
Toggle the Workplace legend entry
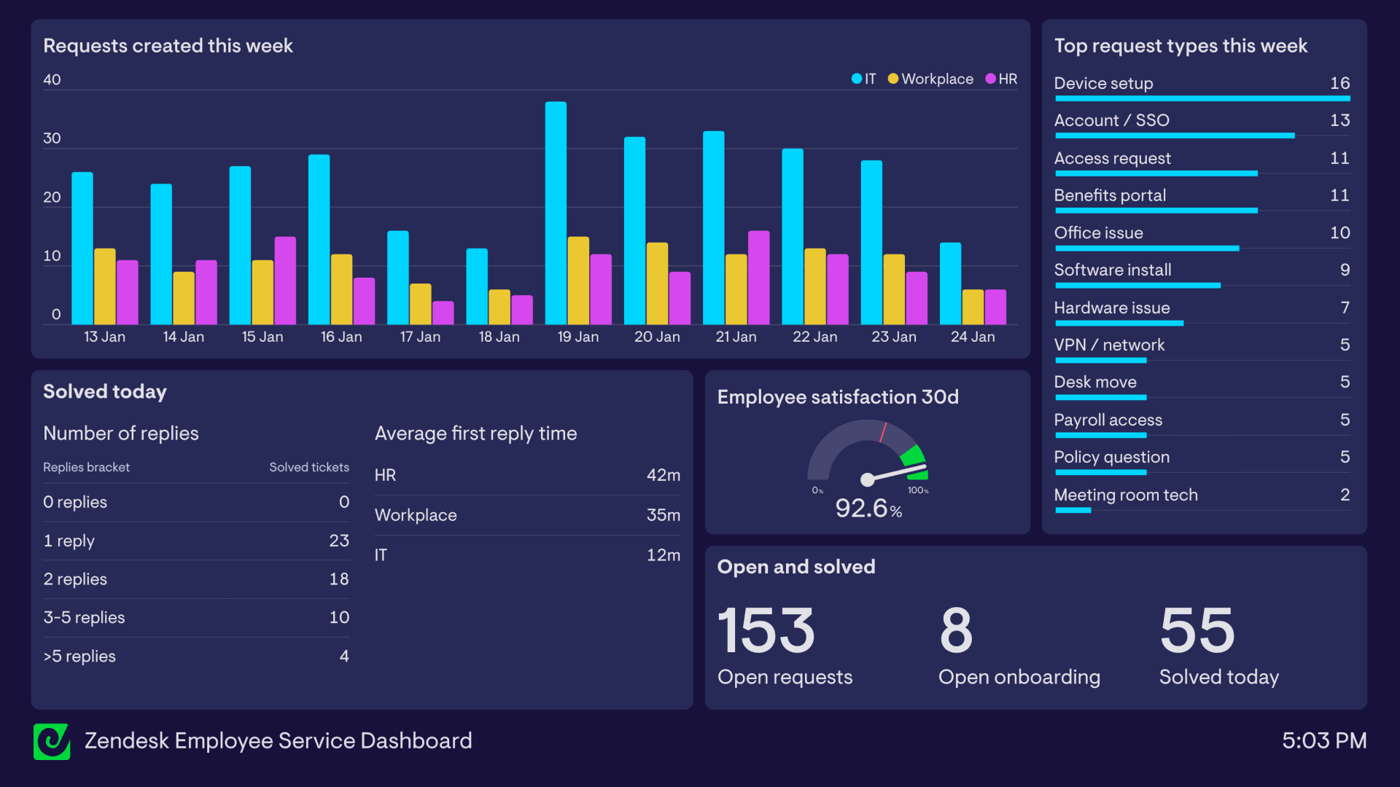click(930, 79)
